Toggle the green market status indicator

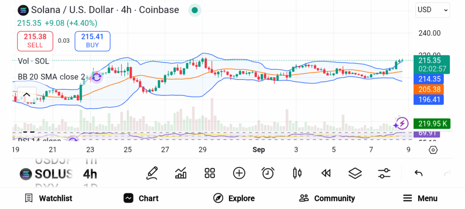click(195, 10)
